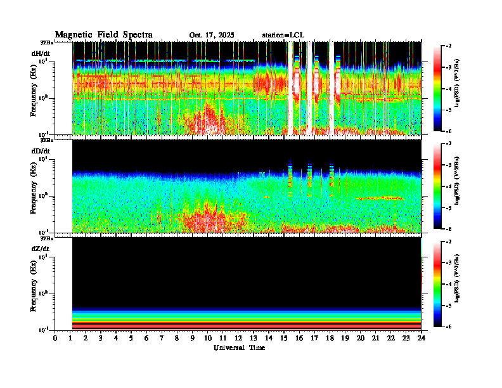Image resolution: width=502 pixels, height=388 pixels.
Task: Click hour "20" on the Universal Time axis
Action: [x=361, y=339]
